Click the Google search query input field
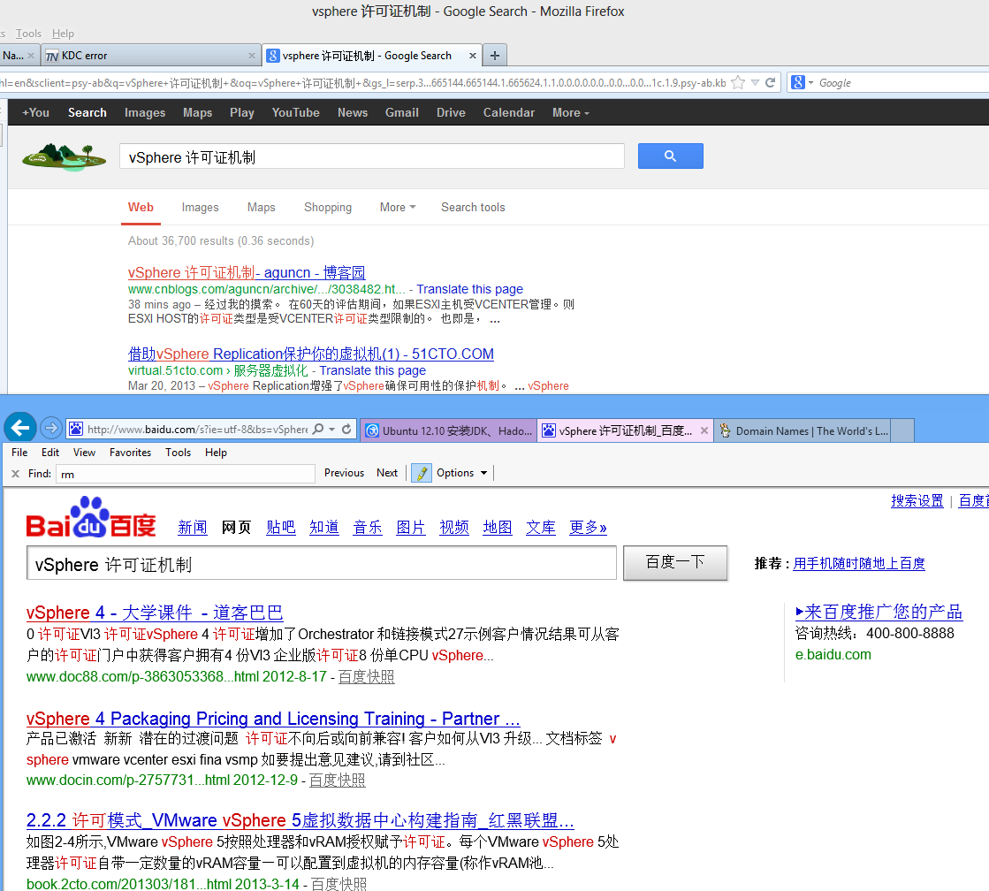The height and width of the screenshot is (891, 989). coord(372,156)
